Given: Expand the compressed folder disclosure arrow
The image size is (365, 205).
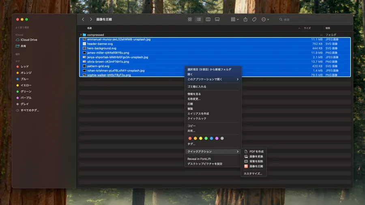Looking at the screenshot, I should click(81, 35).
